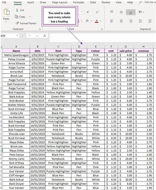Select the Monty Carlo cell
Viewport: 156px width, 190px height.
16,159
